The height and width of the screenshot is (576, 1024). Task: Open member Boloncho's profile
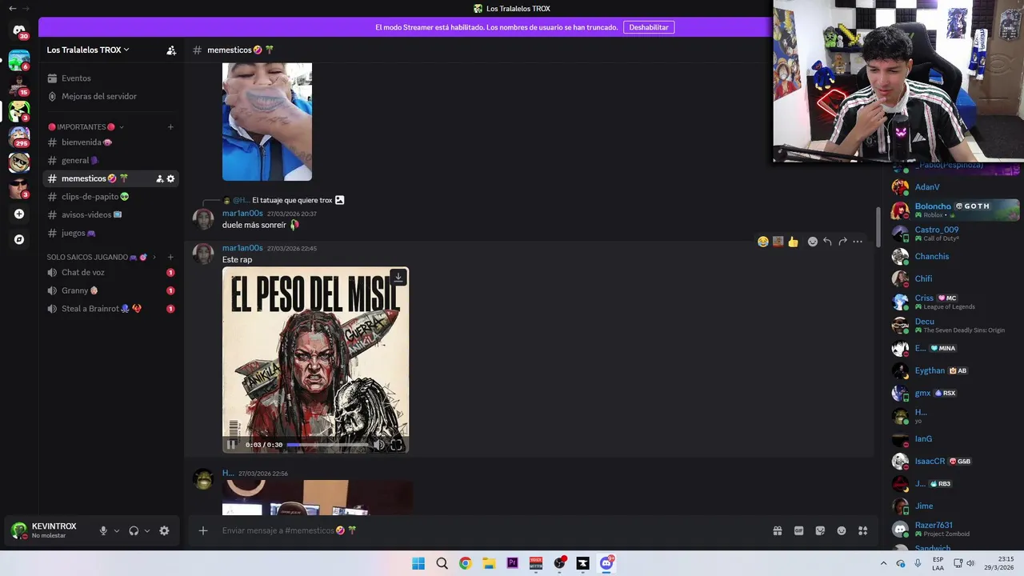[x=955, y=210]
